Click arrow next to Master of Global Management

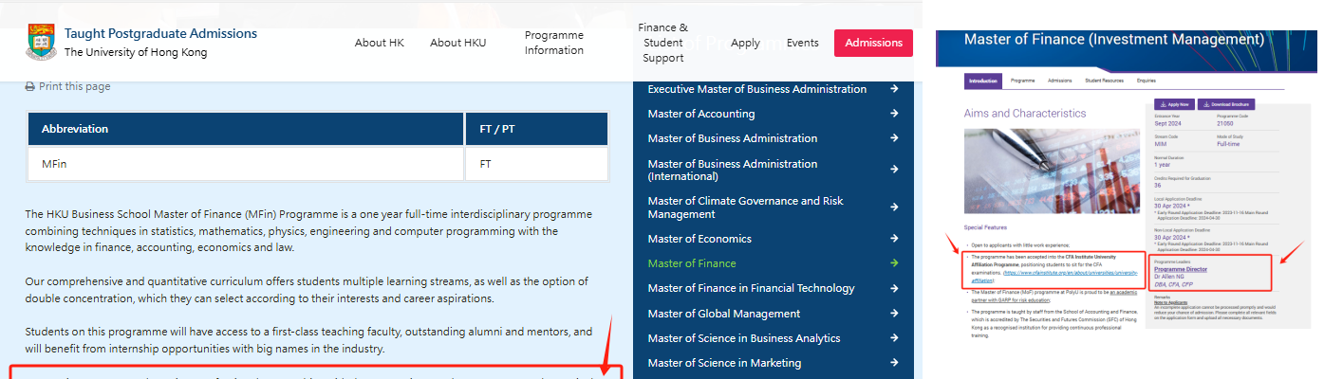(894, 314)
